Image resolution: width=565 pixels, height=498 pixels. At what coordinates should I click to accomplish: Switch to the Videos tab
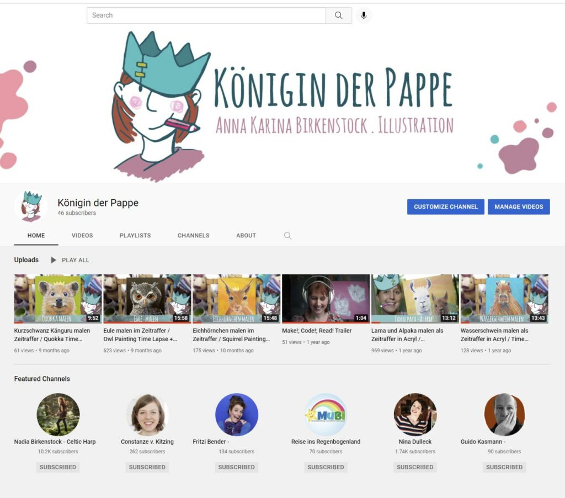82,236
